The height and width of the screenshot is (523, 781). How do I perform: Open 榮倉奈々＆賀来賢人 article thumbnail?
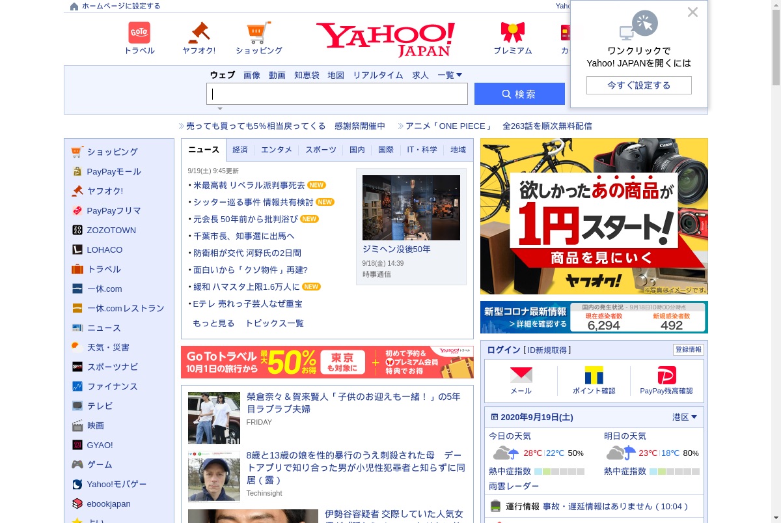[x=214, y=418]
